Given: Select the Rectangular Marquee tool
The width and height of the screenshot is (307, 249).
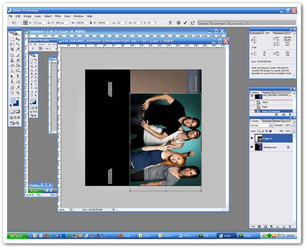Looking at the screenshot, I should tap(12, 39).
